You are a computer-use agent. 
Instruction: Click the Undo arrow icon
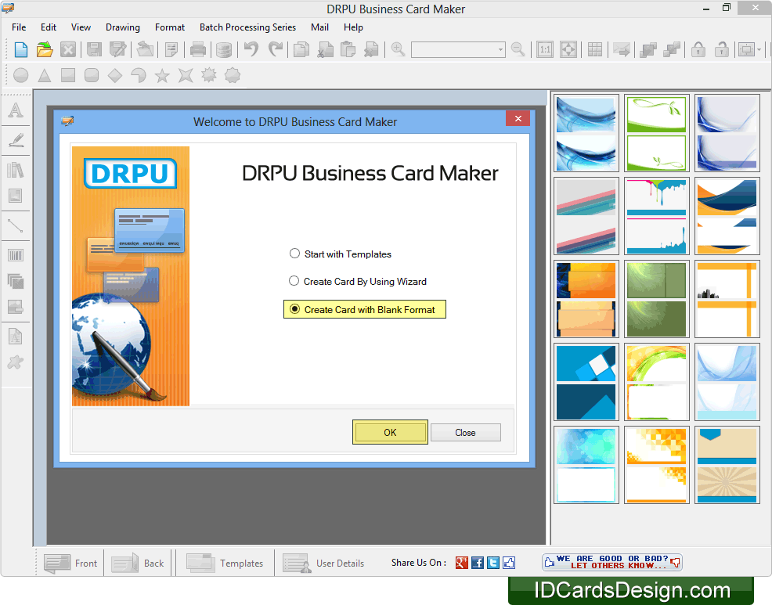pos(251,50)
